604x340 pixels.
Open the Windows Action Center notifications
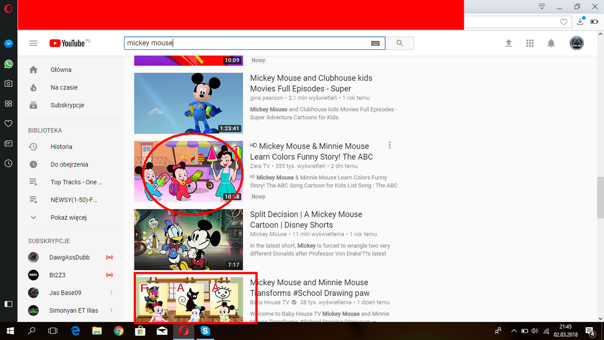(590, 331)
